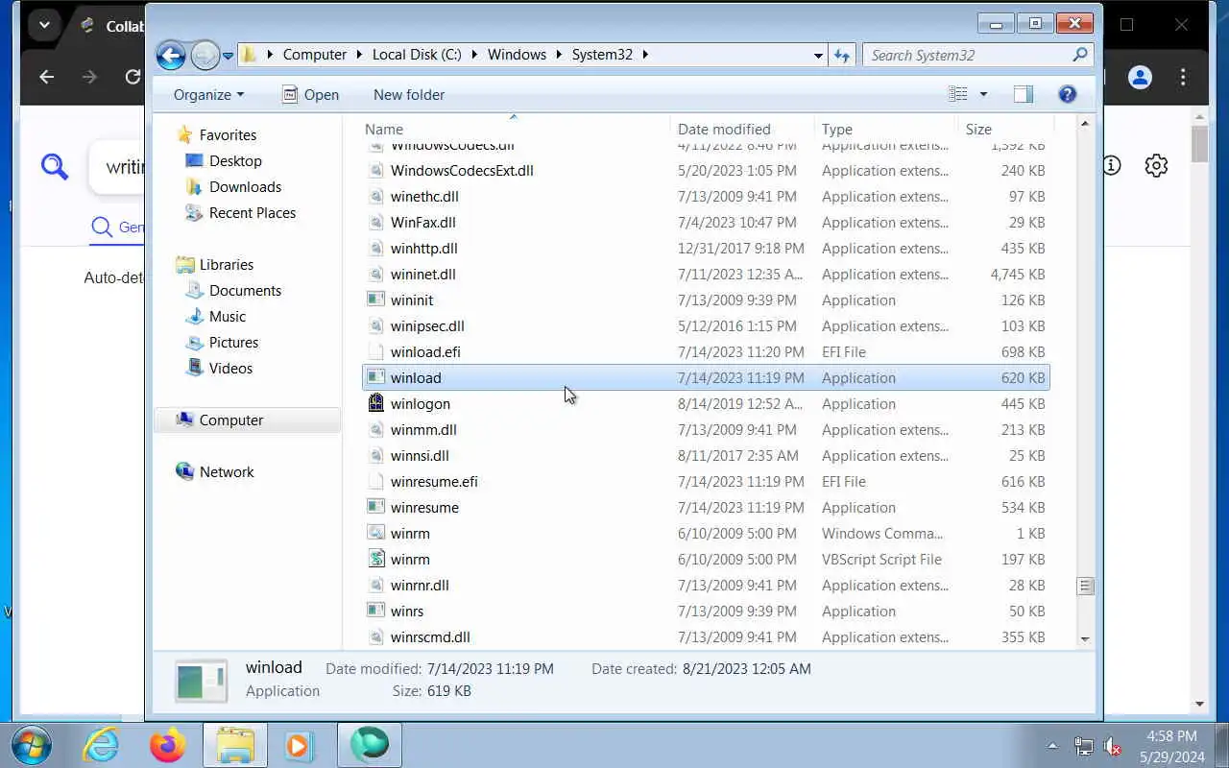The image size is (1229, 768).
Task: Select winmm.dll file name
Action: (423, 430)
